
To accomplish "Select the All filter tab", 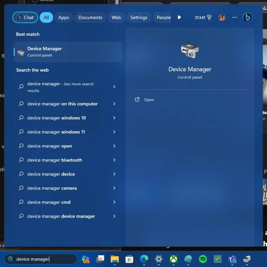I will pos(46,17).
